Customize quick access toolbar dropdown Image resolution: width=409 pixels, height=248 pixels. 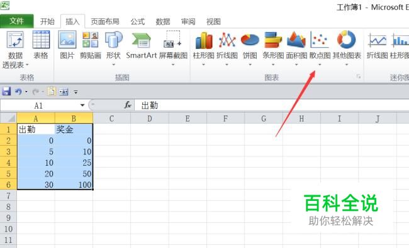coord(76,92)
